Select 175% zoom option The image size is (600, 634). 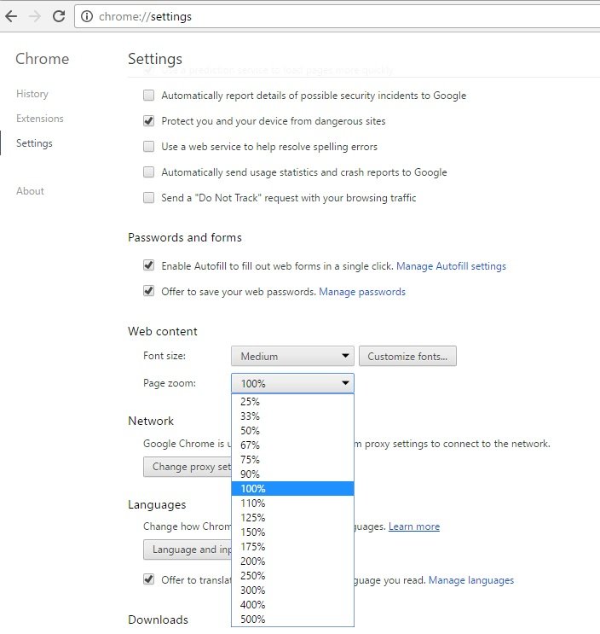[292, 547]
